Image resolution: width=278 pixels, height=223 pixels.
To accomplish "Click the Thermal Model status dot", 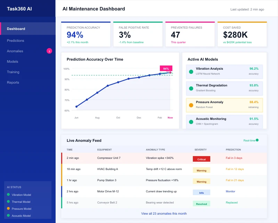I will coord(8,201).
